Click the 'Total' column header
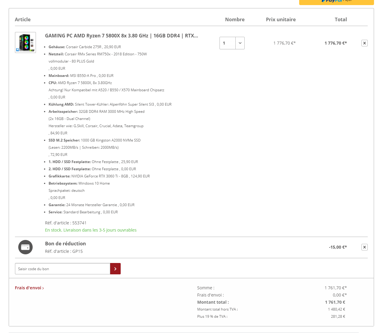This screenshot has width=386, height=333. [341, 19]
